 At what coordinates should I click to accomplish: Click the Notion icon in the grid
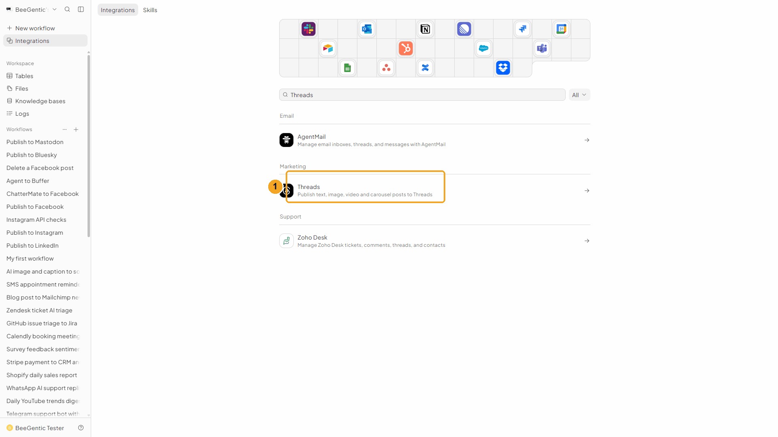point(425,29)
